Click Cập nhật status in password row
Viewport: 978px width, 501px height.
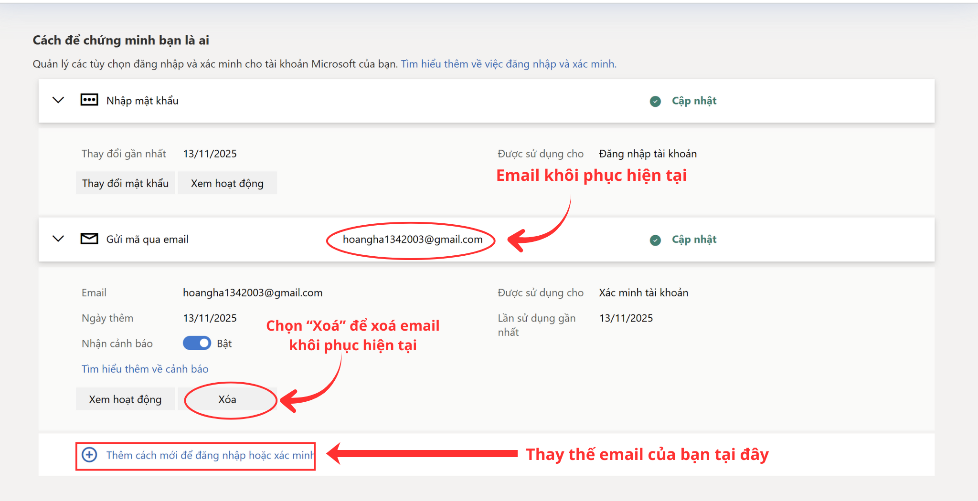coord(694,101)
